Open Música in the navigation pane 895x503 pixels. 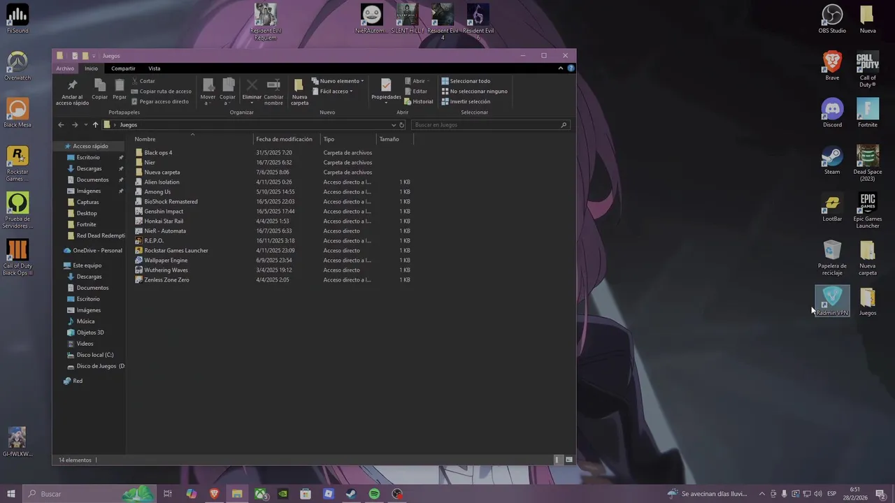coord(85,322)
